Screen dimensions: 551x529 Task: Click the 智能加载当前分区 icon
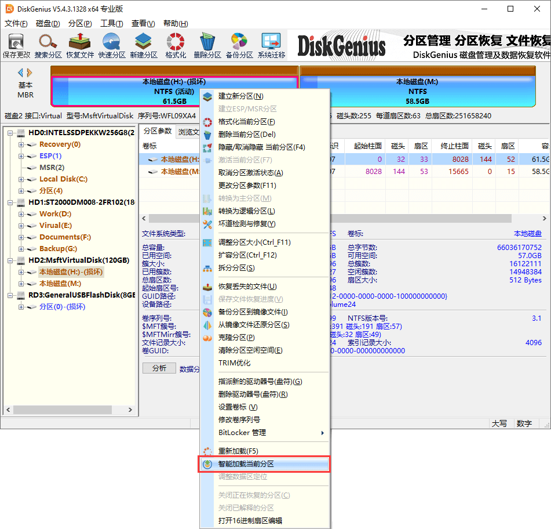(207, 464)
